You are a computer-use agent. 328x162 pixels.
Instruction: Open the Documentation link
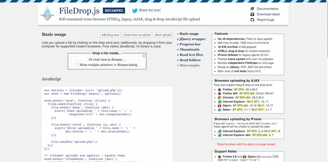[x=267, y=9]
